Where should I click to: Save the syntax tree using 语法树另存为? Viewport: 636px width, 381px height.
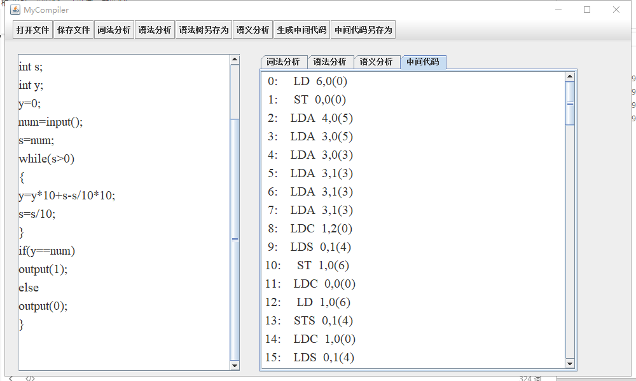pos(204,29)
